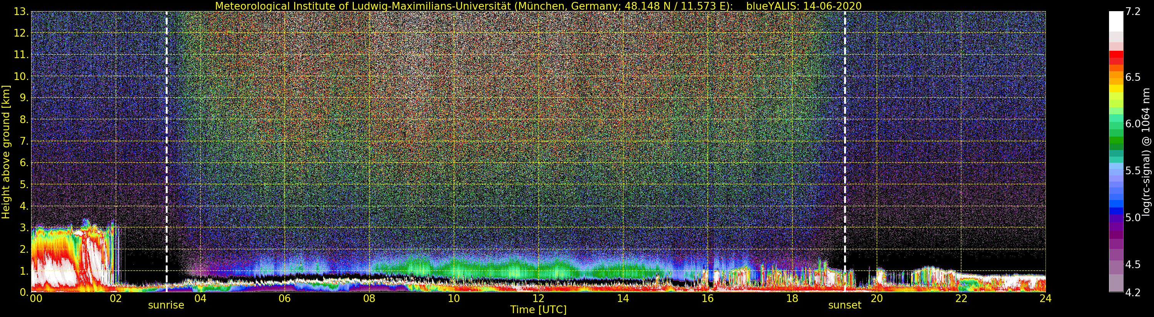Pick the white band at the colorbar top
The width and height of the screenshot is (1154, 317).
point(1116,20)
